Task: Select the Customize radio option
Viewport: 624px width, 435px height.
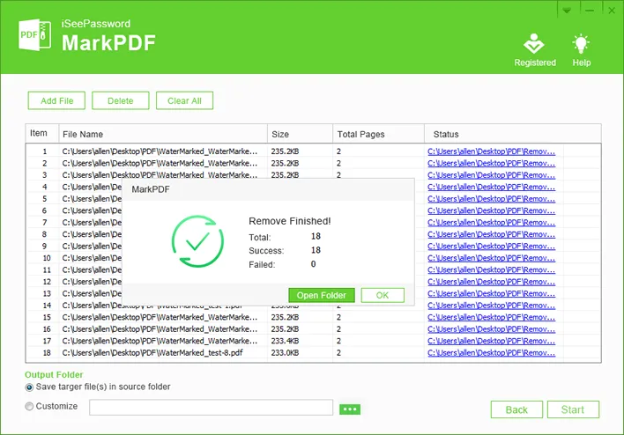Action: pos(29,406)
